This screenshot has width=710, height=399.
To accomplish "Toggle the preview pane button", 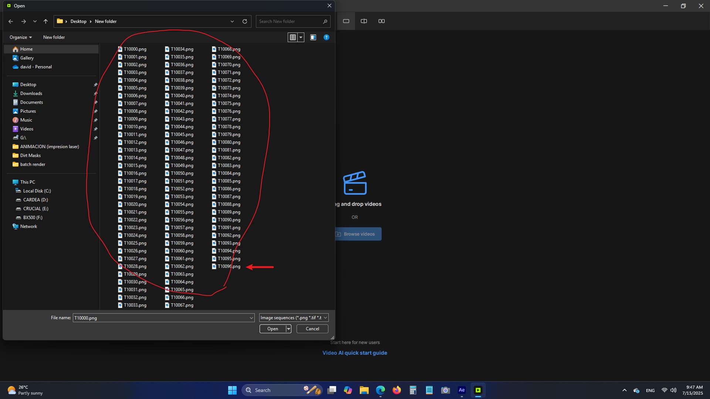I will pos(313,37).
